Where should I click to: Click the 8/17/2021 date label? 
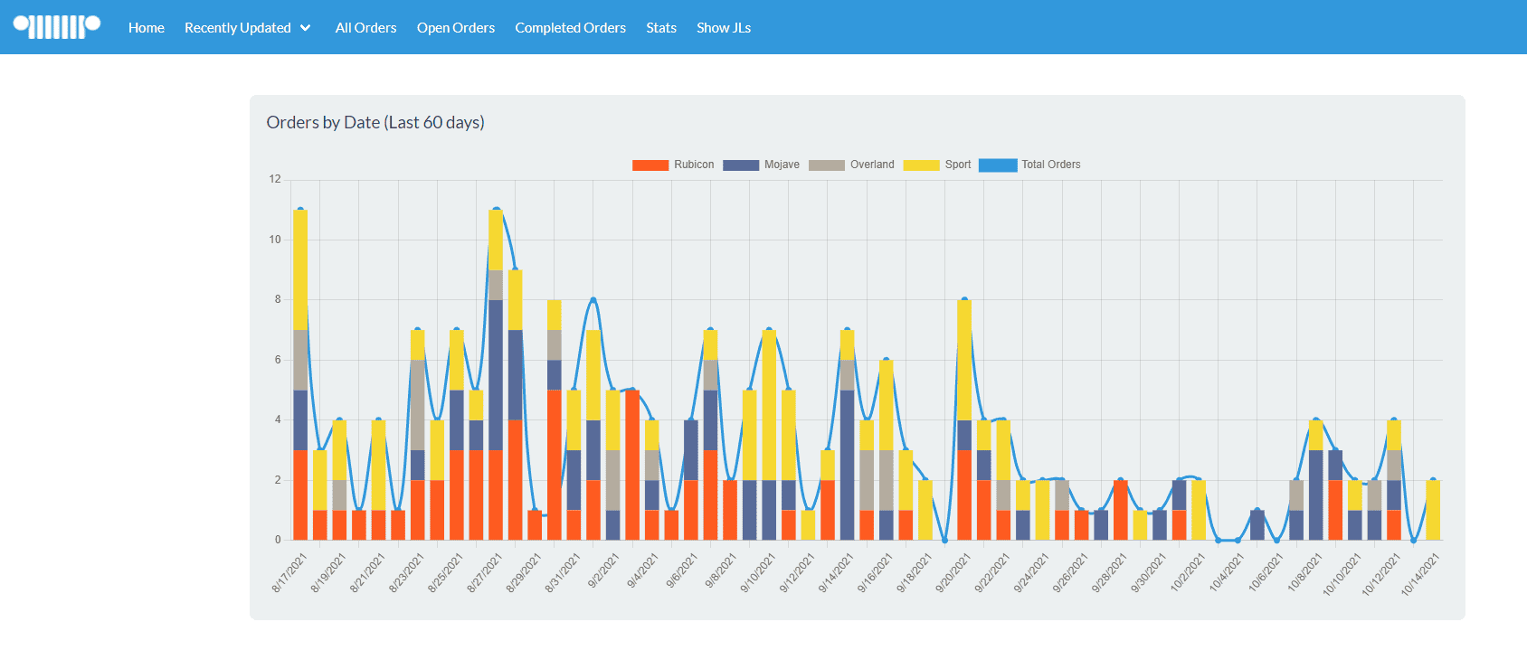click(289, 573)
